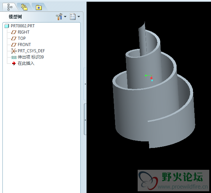Click the 模型树 panel title
211x193 pixels.
point(15,17)
